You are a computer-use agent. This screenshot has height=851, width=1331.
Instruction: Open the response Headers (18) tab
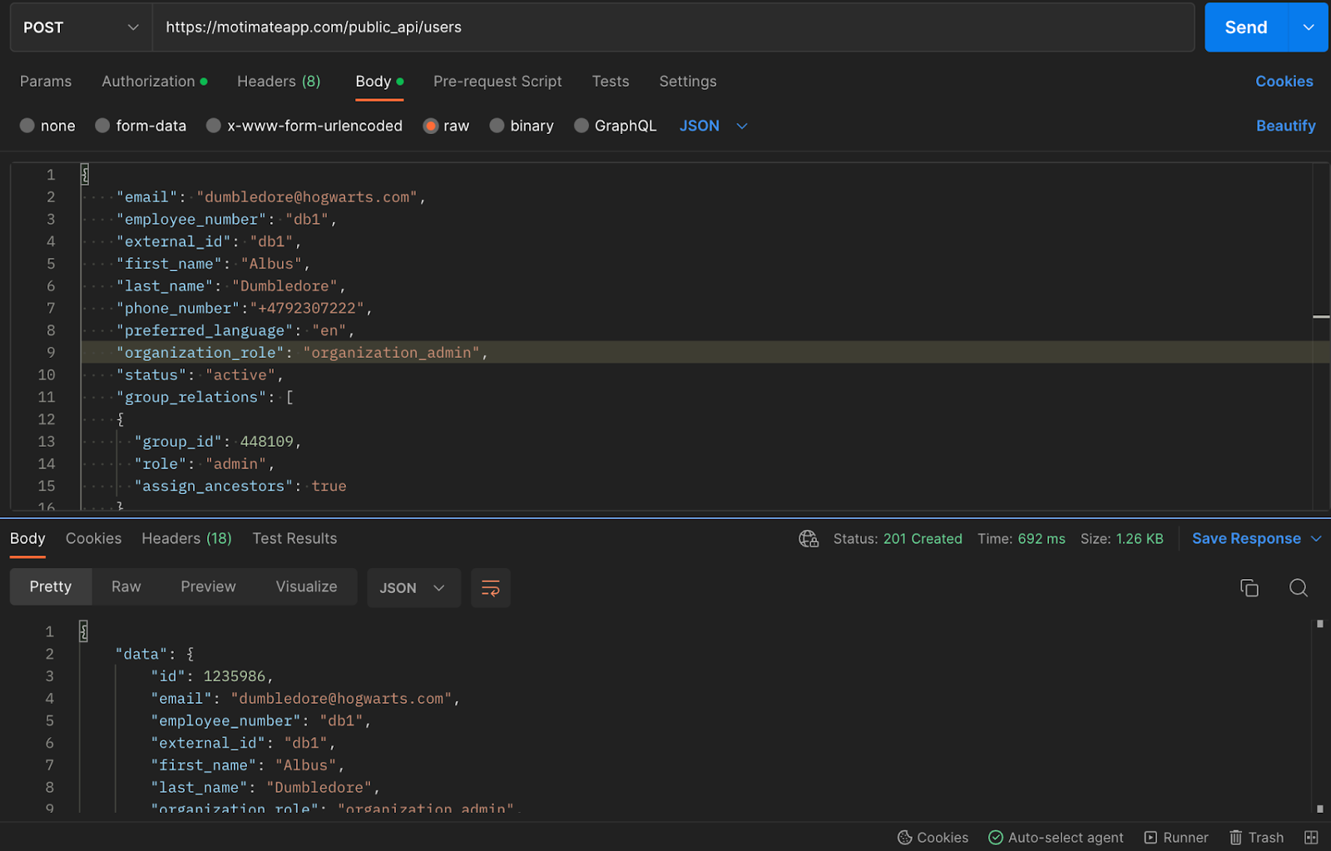pyautogui.click(x=186, y=538)
